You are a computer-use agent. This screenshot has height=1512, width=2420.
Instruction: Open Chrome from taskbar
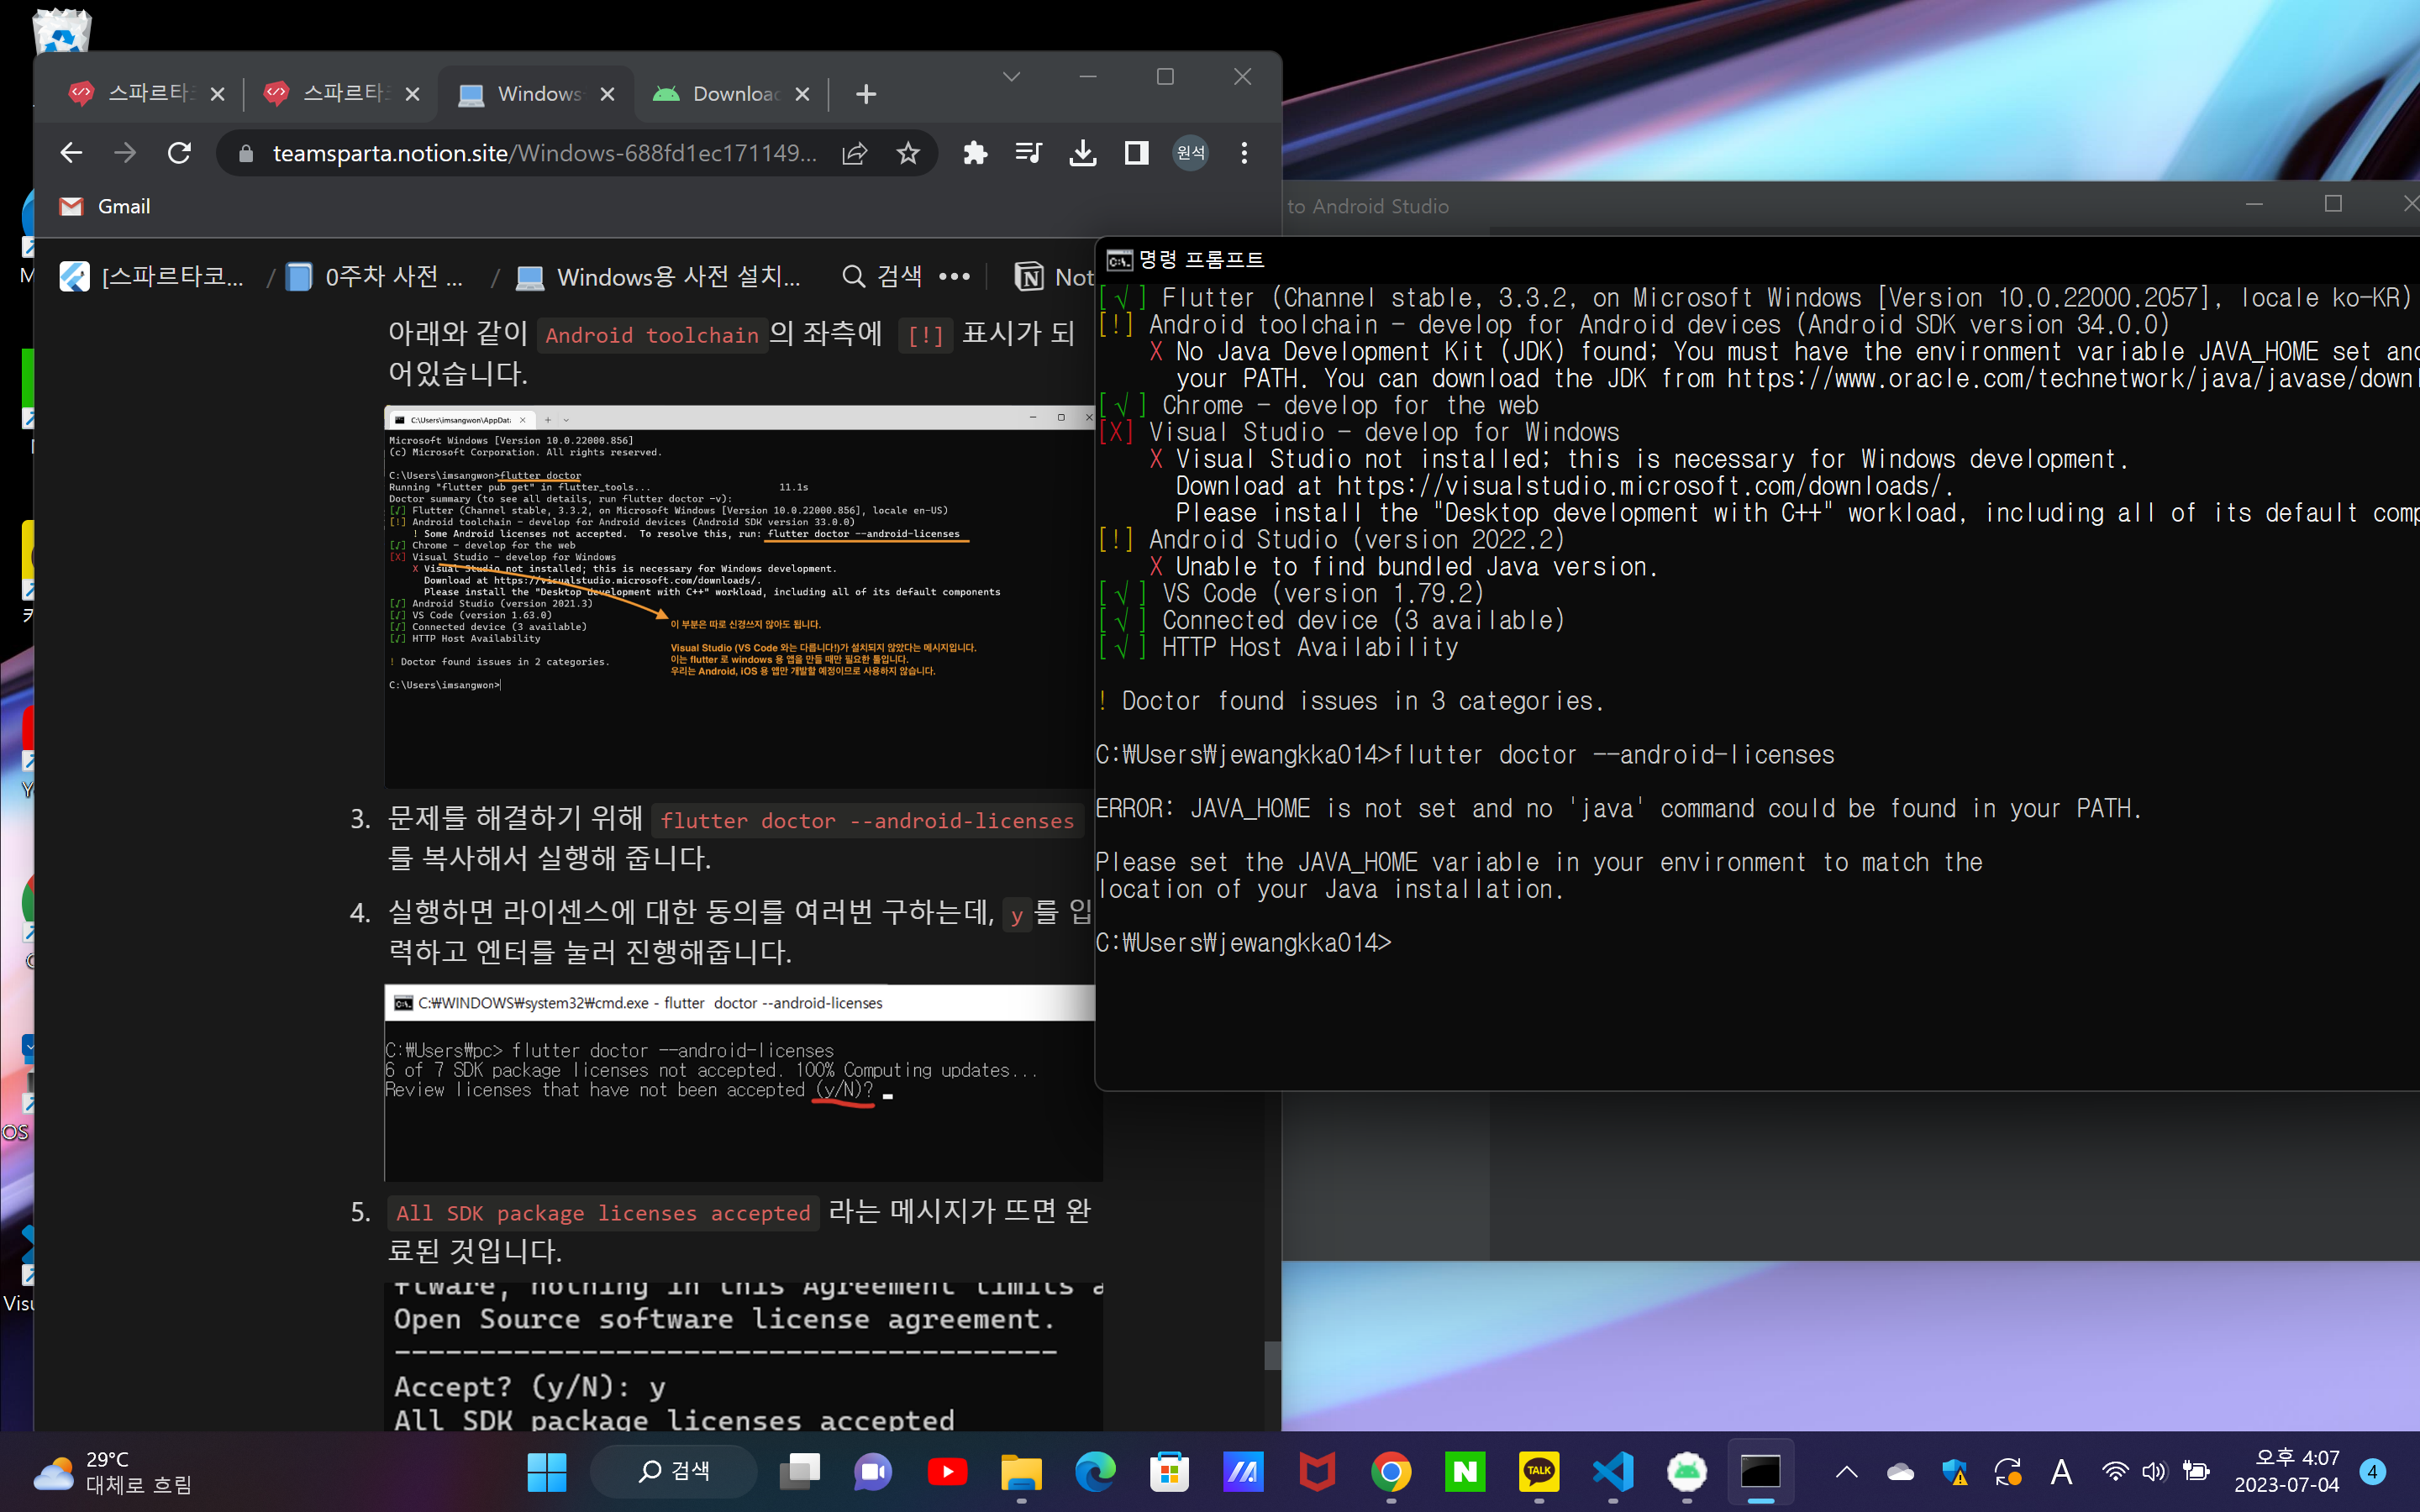point(1391,1472)
